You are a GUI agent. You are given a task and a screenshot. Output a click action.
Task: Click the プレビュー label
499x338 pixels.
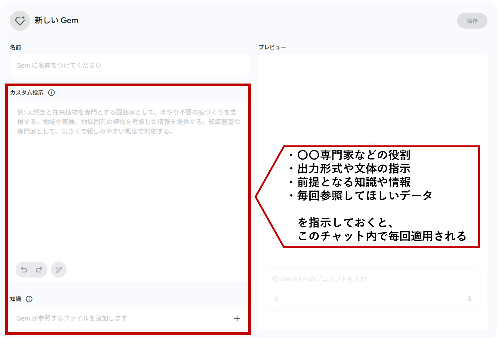click(x=272, y=47)
